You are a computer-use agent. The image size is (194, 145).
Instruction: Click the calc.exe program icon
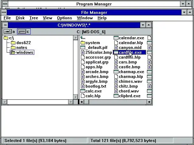(x=83, y=91)
